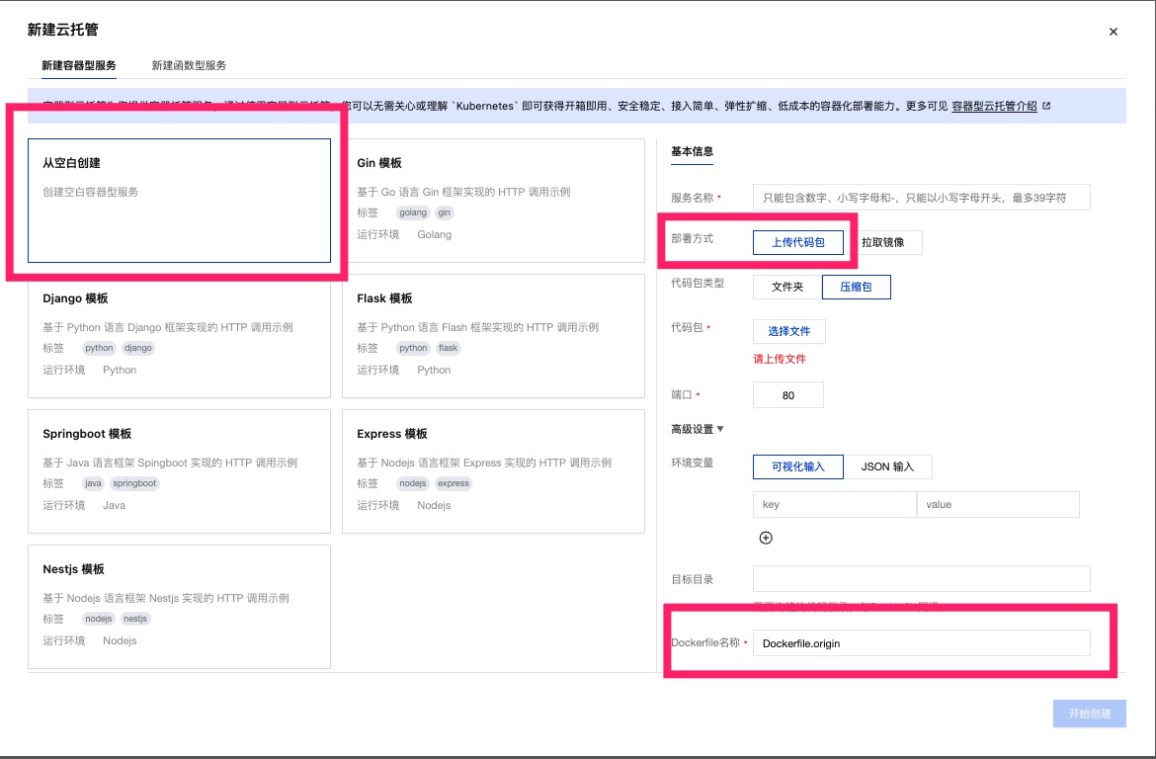Switch environment variables to JSON 输入
1156x759 pixels.
(887, 466)
